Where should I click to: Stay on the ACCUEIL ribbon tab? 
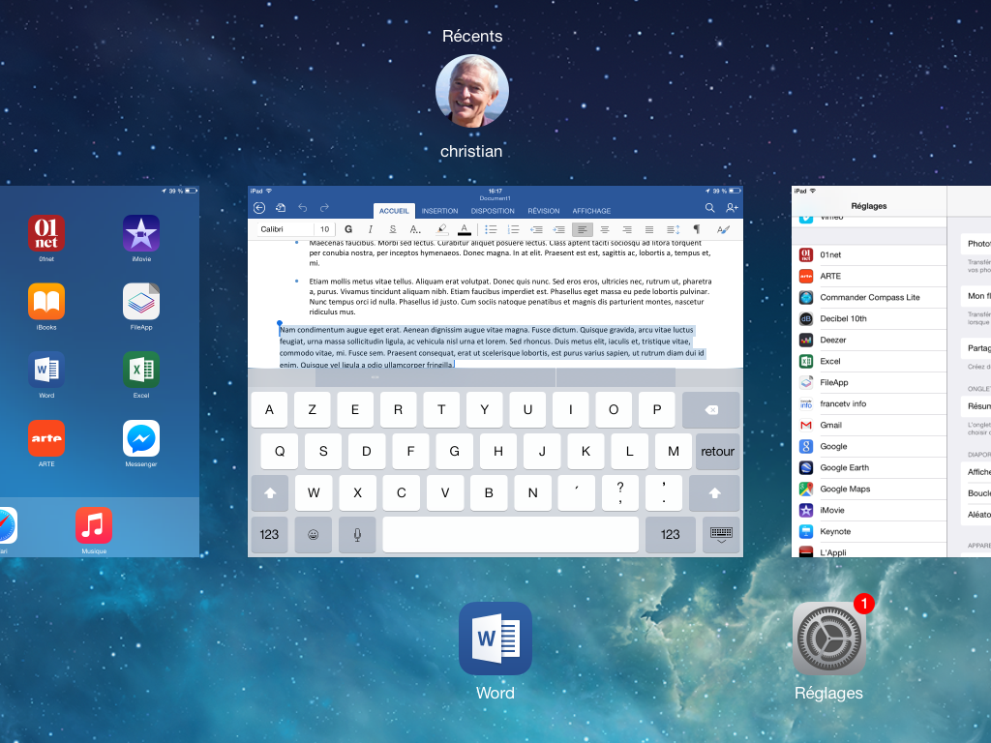pyautogui.click(x=394, y=211)
